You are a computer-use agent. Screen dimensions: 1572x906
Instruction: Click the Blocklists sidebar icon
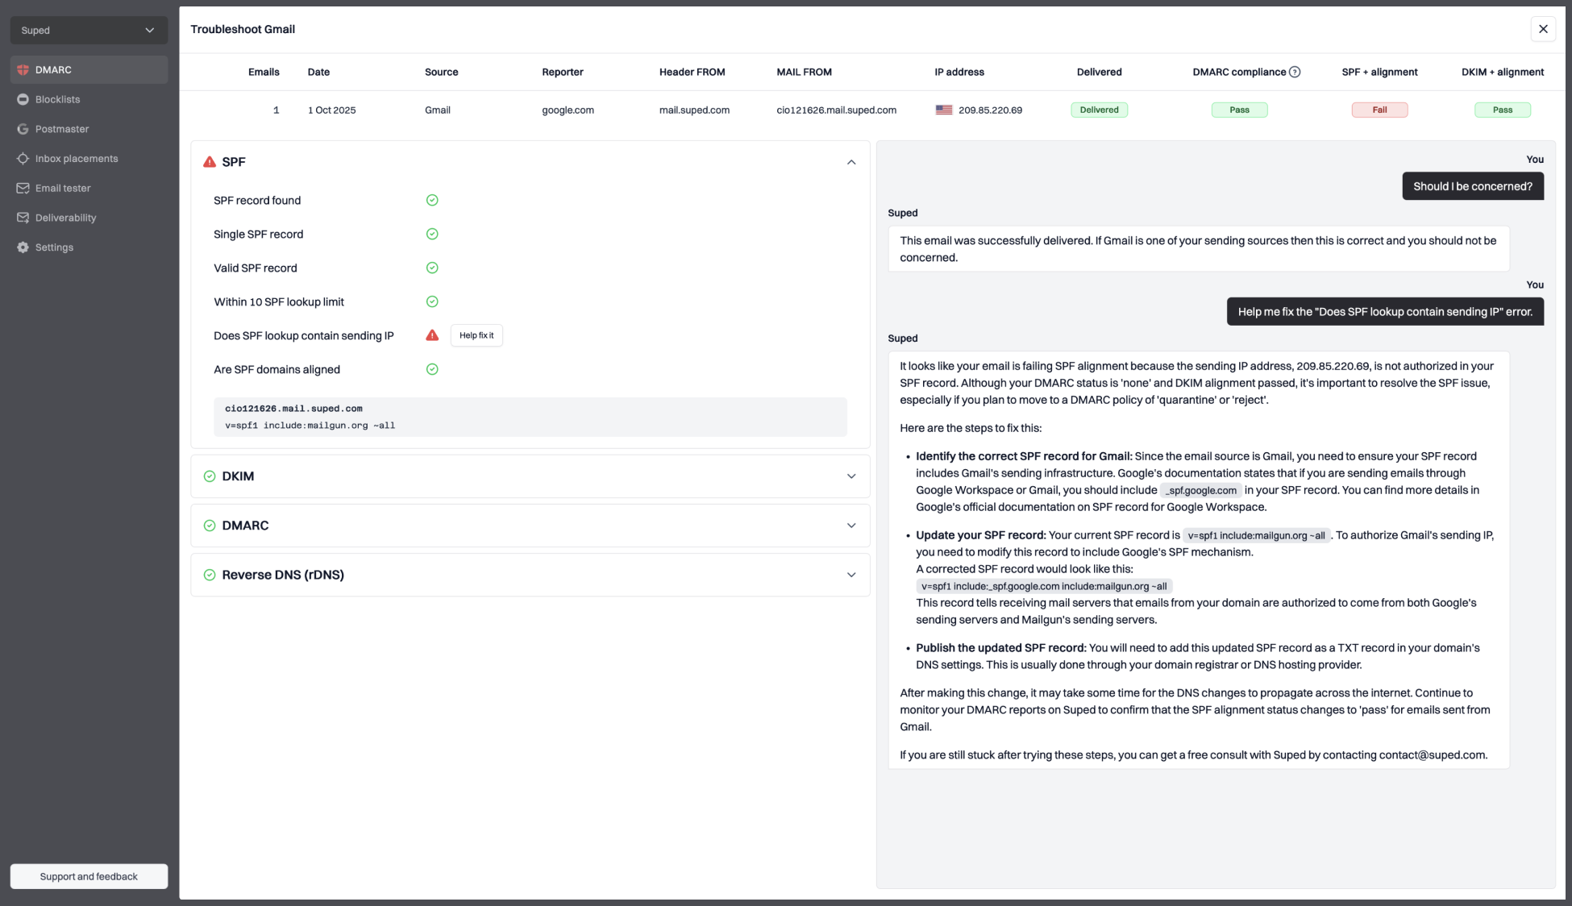23,100
